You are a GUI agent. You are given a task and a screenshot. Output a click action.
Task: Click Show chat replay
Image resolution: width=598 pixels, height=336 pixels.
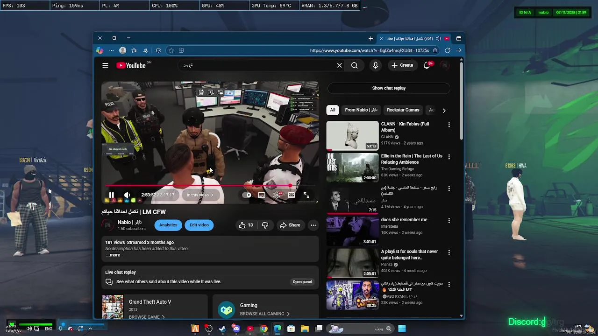pos(389,88)
